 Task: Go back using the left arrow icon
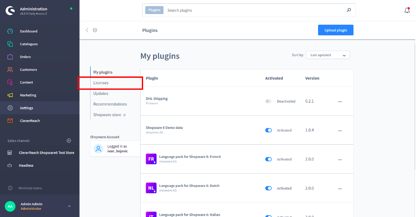point(87,30)
